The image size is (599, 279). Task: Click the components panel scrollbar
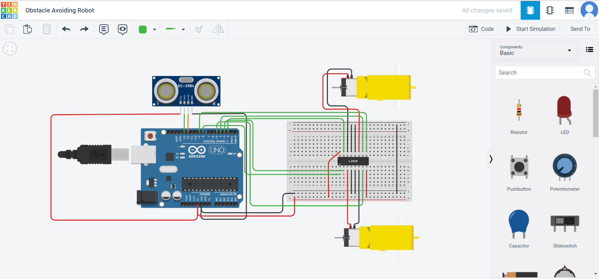tap(596, 113)
